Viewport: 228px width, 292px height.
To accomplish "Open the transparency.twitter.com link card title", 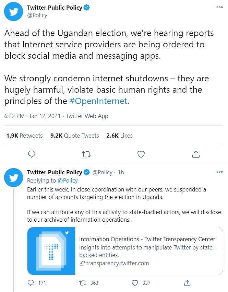I will (x=147, y=239).
